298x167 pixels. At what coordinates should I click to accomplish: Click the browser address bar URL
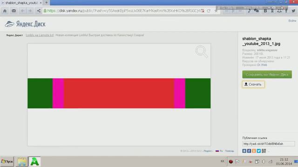click(x=123, y=11)
